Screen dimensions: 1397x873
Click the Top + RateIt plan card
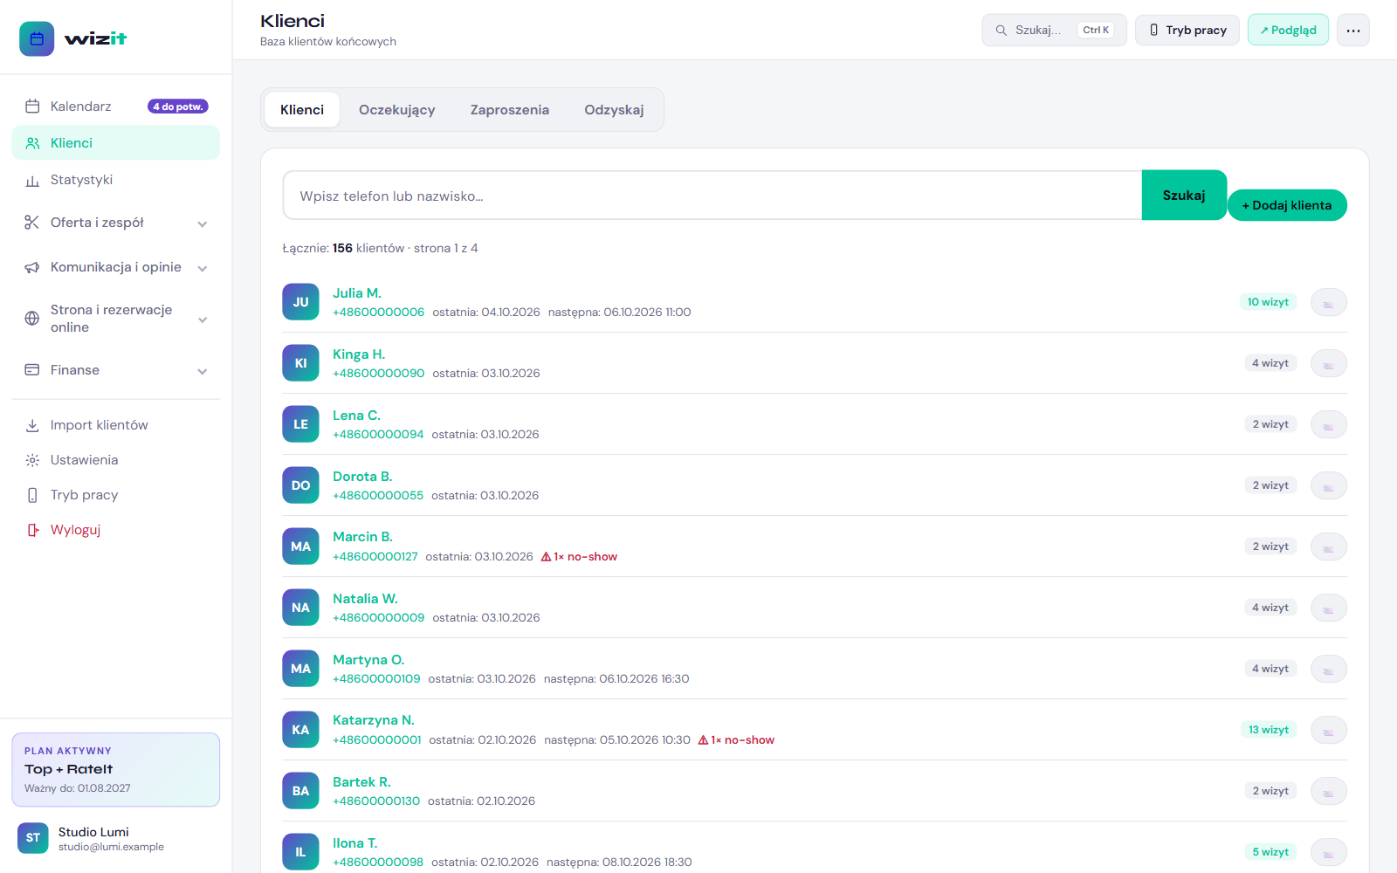coord(115,769)
